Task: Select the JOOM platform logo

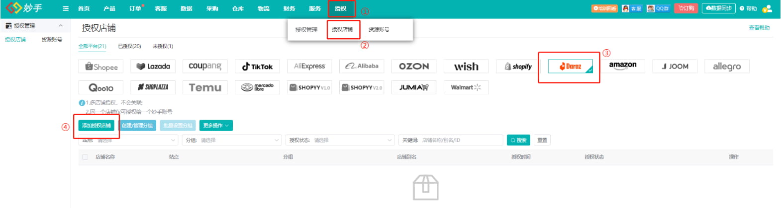Action: pos(675,67)
